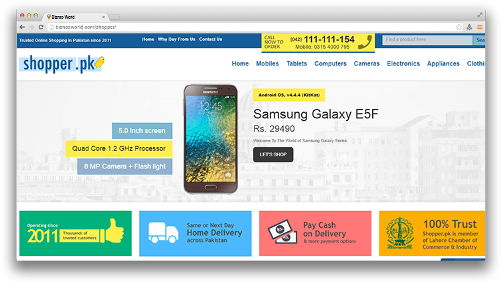
Task: Click the thumbs-up icon on the green banner
Action: (112, 231)
